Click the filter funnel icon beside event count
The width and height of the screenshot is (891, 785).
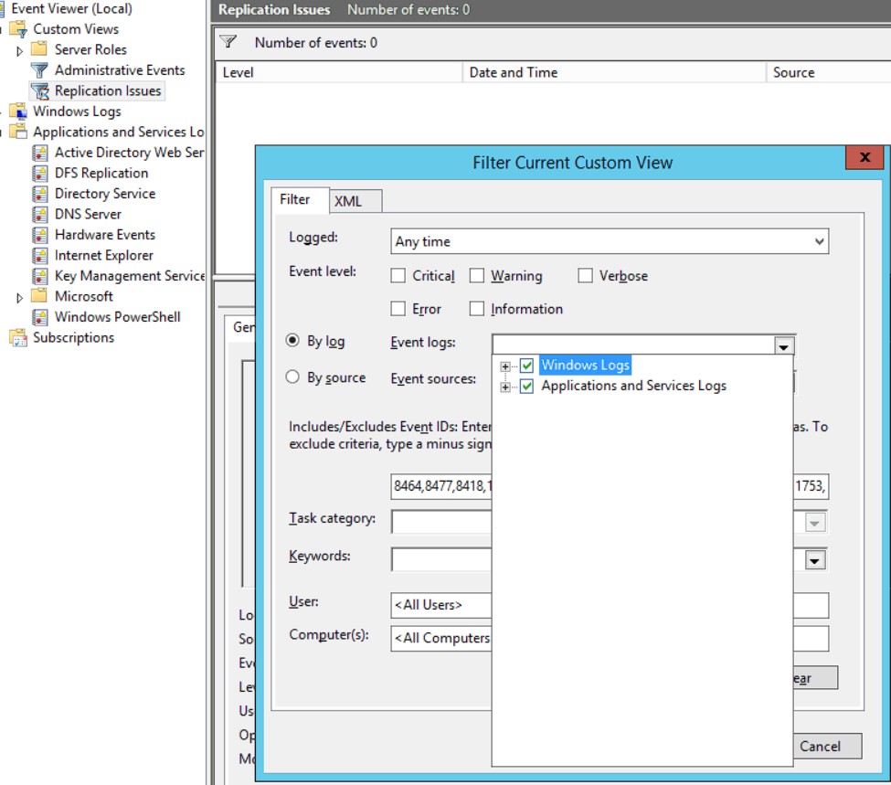[x=228, y=42]
